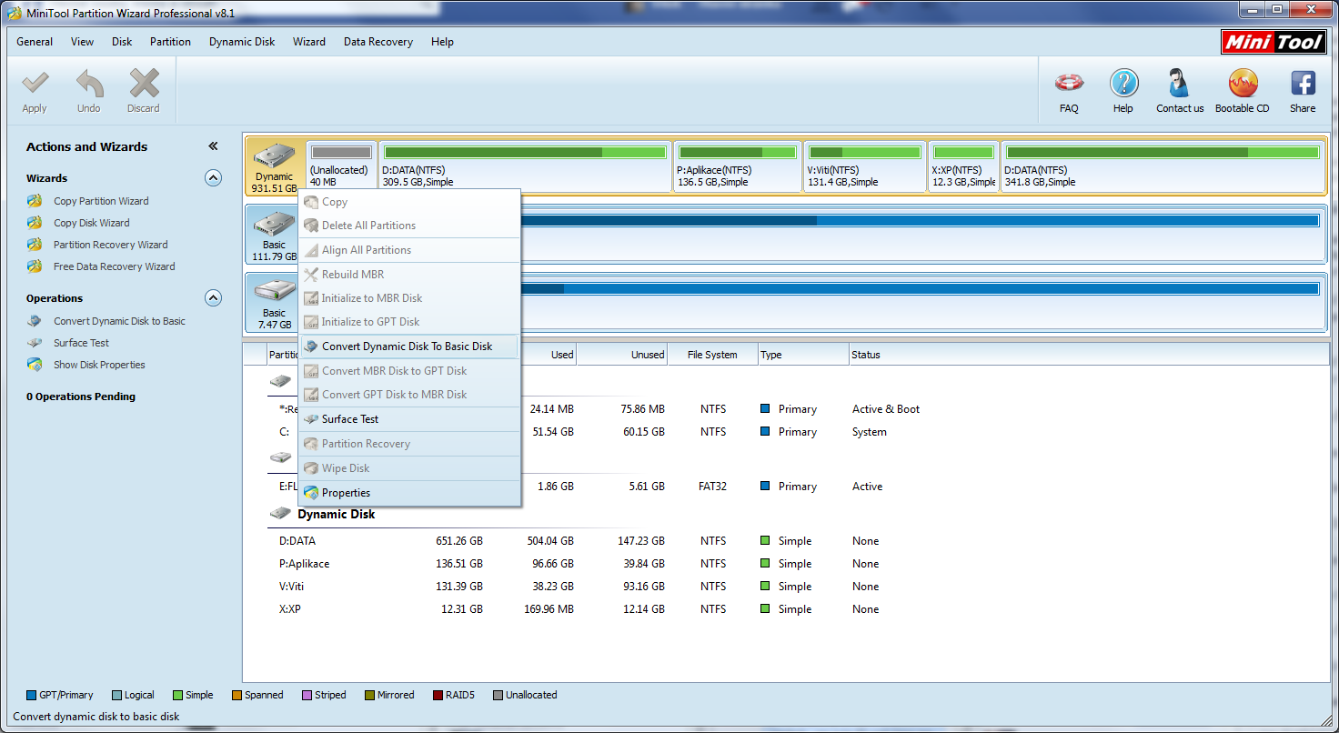Image resolution: width=1339 pixels, height=733 pixels.
Task: Click the Undo arrow icon
Action: point(89,84)
